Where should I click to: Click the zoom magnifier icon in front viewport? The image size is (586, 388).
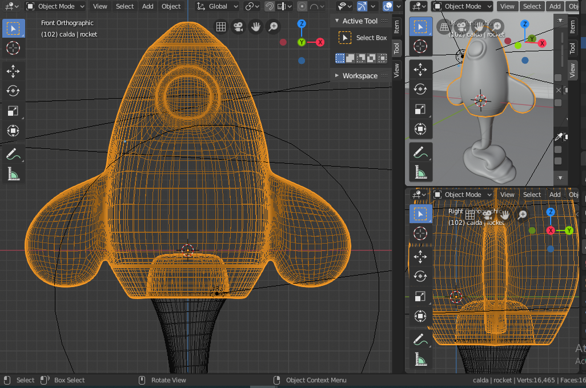[274, 27]
